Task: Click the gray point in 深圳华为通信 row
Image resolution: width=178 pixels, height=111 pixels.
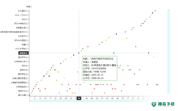Action: pos(106,40)
